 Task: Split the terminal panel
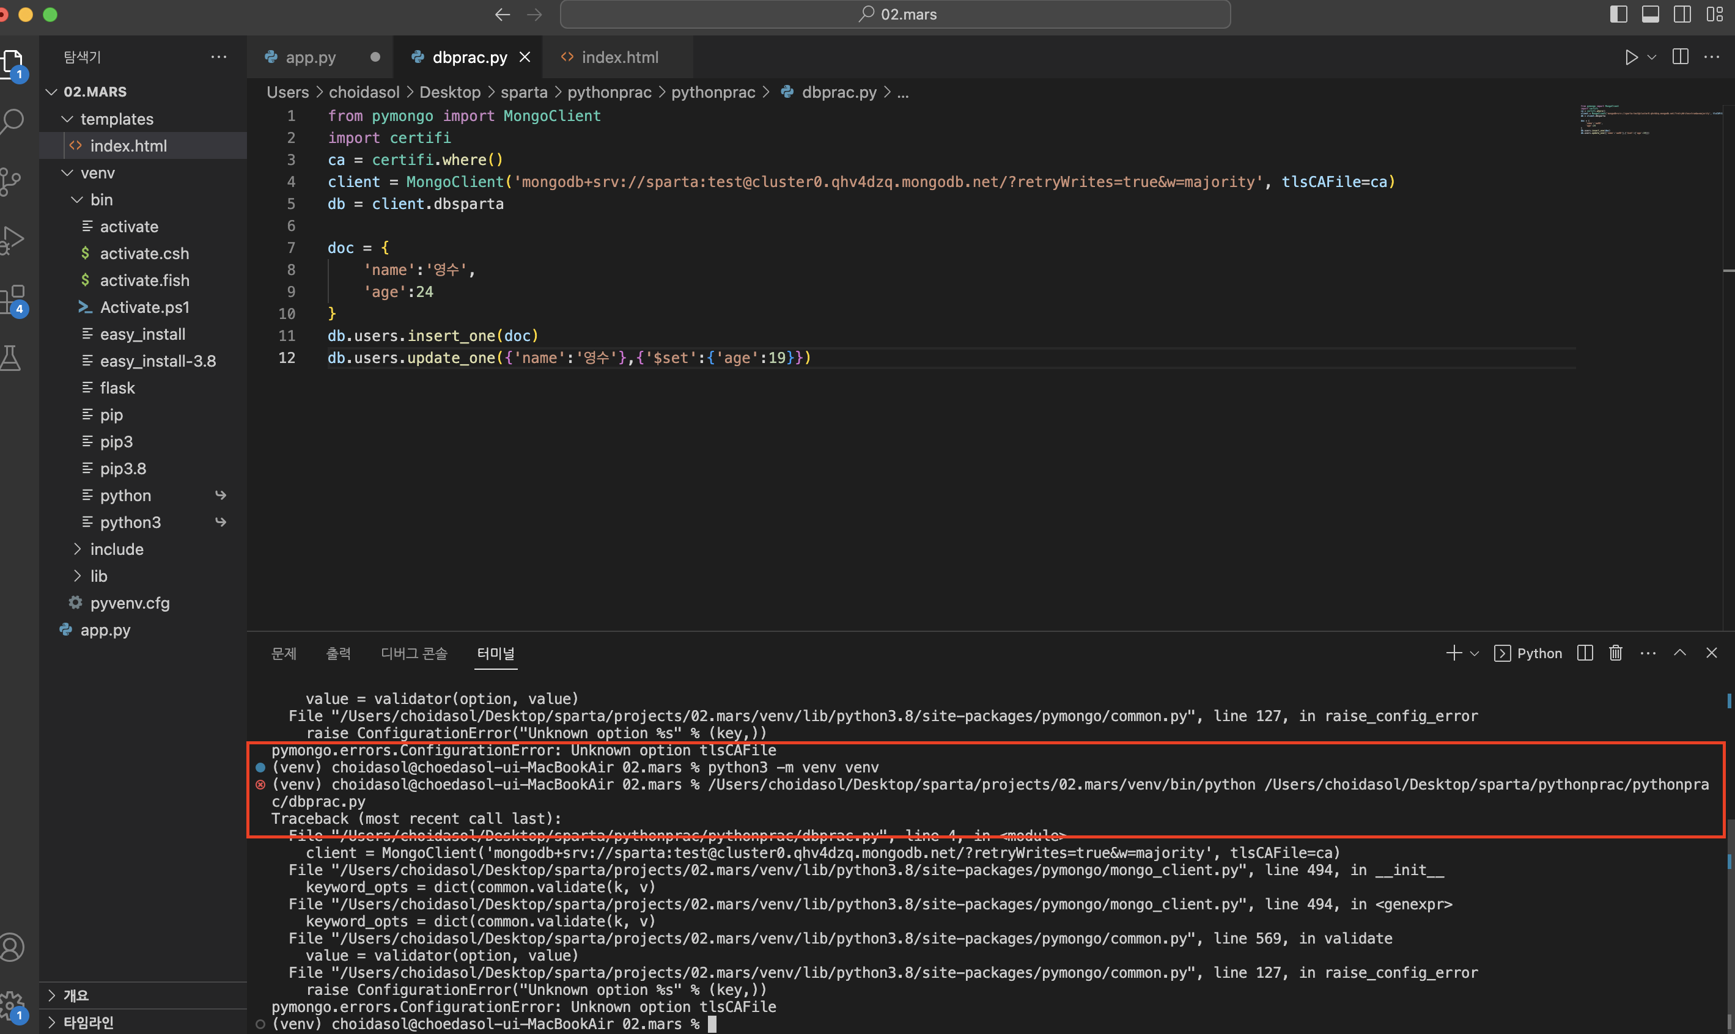1585,653
